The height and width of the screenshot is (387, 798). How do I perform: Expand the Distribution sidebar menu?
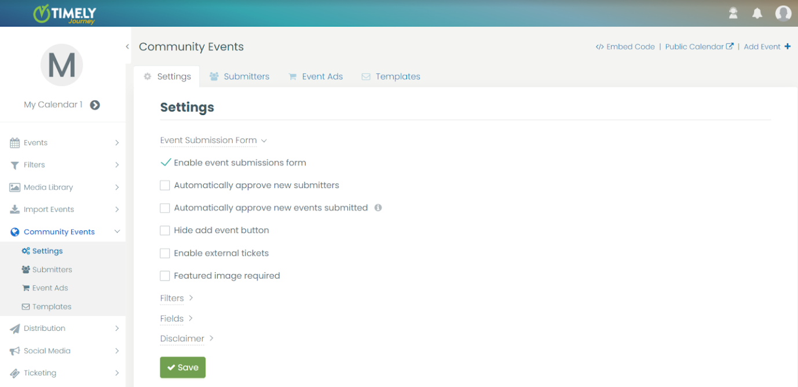(117, 329)
